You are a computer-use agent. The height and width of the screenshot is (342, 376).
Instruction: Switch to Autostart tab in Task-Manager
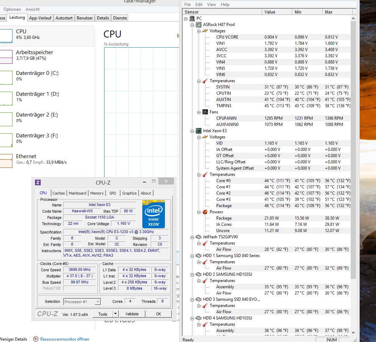point(64,18)
